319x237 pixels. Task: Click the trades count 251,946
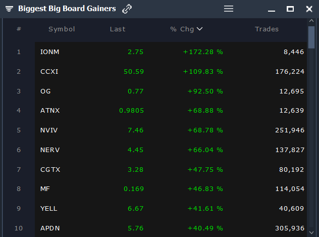(x=290, y=130)
